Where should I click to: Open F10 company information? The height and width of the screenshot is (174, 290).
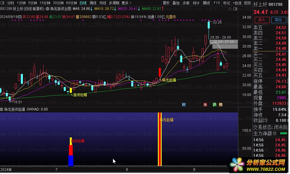[x=217, y=3]
